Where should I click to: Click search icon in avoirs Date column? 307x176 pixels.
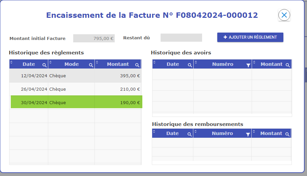(x=190, y=65)
